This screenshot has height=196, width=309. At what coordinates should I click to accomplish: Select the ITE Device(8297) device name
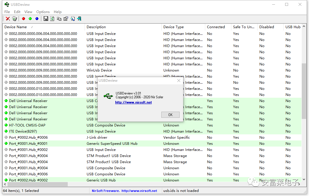coord(23,131)
